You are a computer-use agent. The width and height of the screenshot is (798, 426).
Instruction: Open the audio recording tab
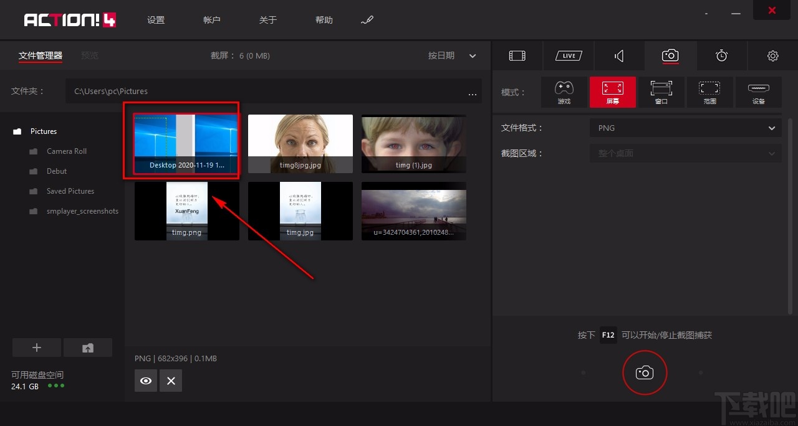pos(619,56)
